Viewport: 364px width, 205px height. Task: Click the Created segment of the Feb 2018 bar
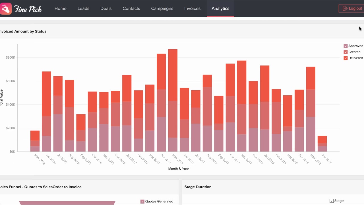pyautogui.click(x=276, y=118)
